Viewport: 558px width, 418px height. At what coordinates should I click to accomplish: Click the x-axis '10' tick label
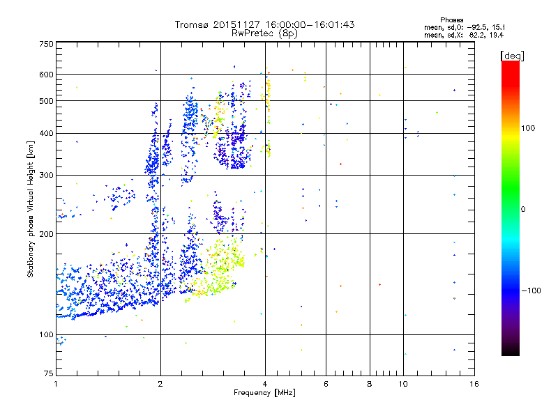coord(403,384)
